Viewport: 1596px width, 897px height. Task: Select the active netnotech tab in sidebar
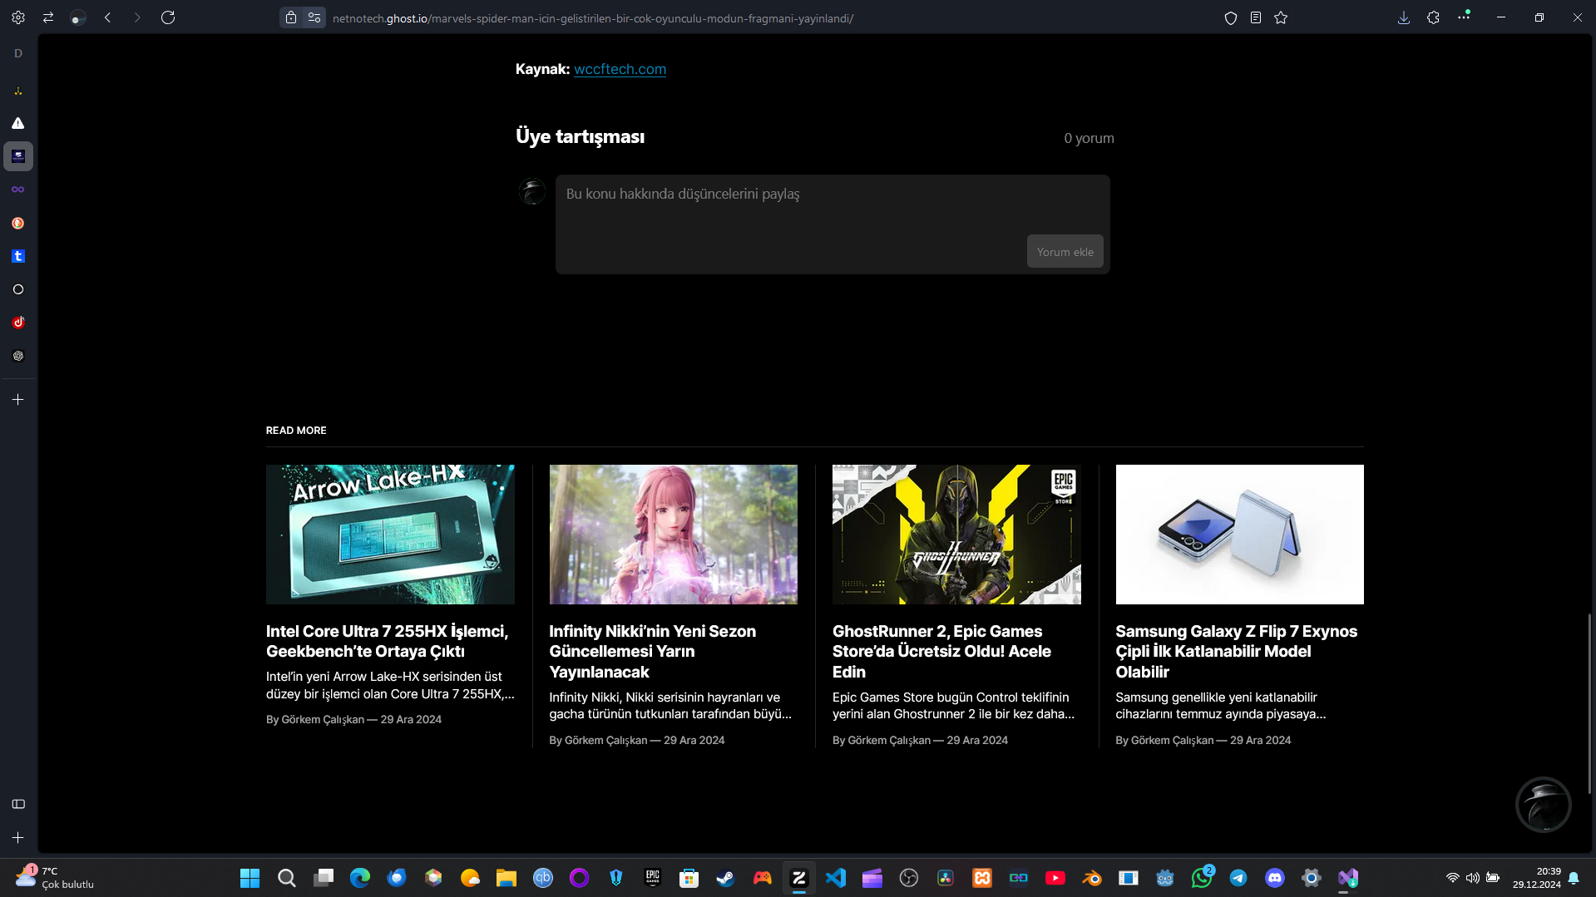click(18, 156)
